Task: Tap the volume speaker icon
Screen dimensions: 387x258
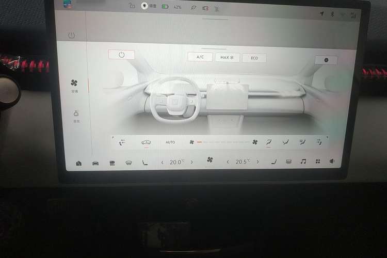Action: point(332,162)
